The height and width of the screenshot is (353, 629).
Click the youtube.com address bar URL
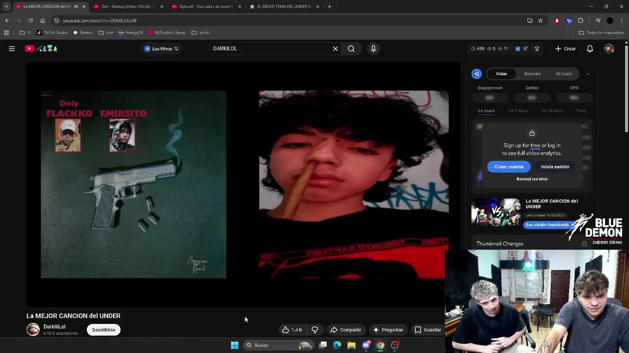click(x=100, y=21)
